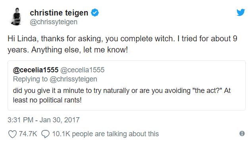Click the line 'least no political rants!'
Screen dimensions: 252x143
pos(47,100)
